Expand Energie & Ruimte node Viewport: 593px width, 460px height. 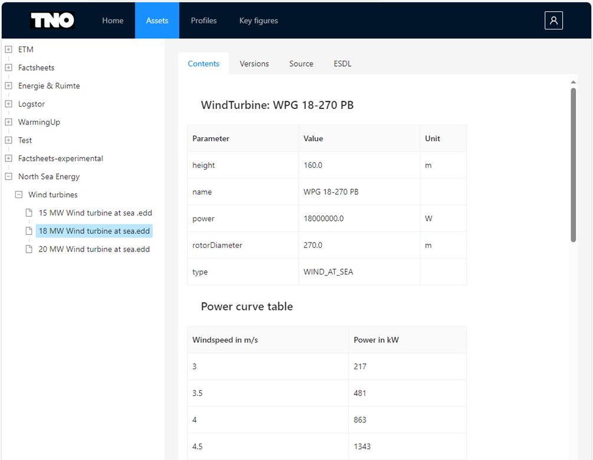pyautogui.click(x=8, y=86)
